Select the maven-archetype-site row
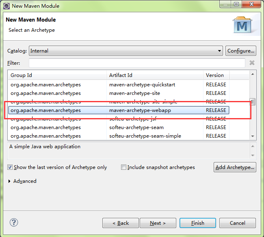This screenshot has height=237, width=264. pos(119,93)
